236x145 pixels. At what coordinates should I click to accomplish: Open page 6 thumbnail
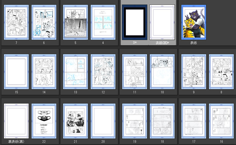[44, 22]
